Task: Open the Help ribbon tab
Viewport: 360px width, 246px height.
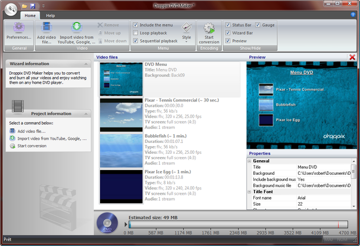Action: [50, 16]
